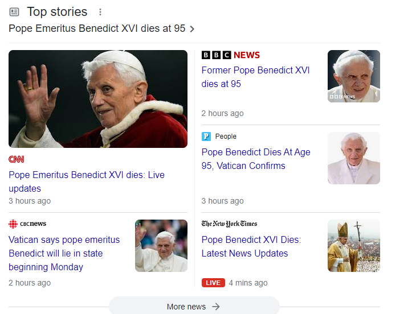420x314 pixels.
Task: Click the red LIVE badge
Action: [213, 283]
